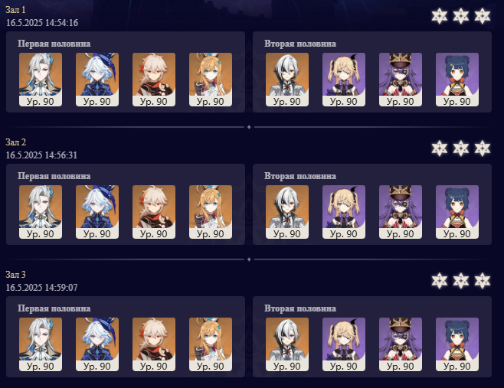Click Вторая половина label in Зал 3
The image size is (504, 388).
click(300, 308)
